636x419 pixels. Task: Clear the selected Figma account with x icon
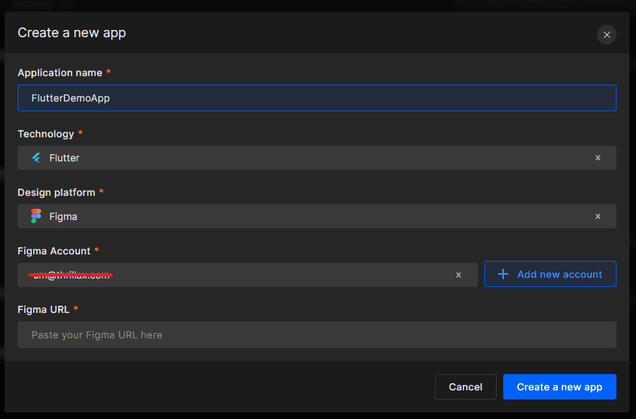[458, 275]
